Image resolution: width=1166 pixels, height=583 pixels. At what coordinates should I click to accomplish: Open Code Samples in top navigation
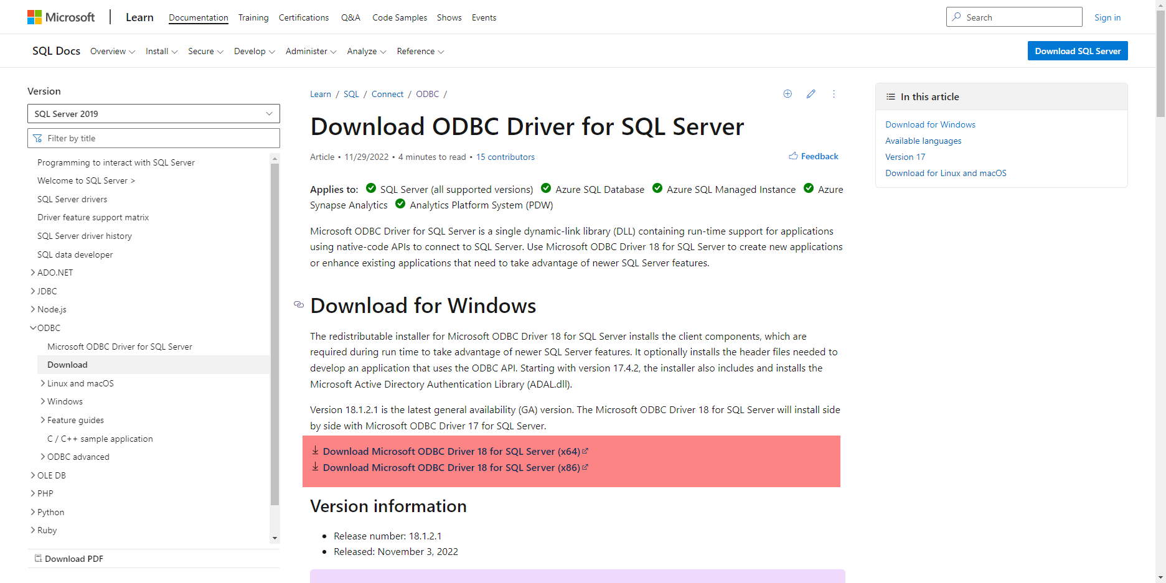coord(400,17)
